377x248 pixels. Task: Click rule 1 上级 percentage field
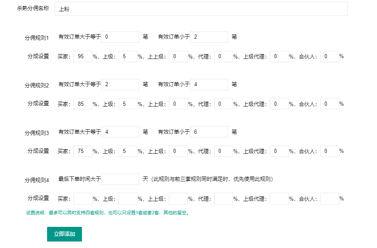click(128, 57)
